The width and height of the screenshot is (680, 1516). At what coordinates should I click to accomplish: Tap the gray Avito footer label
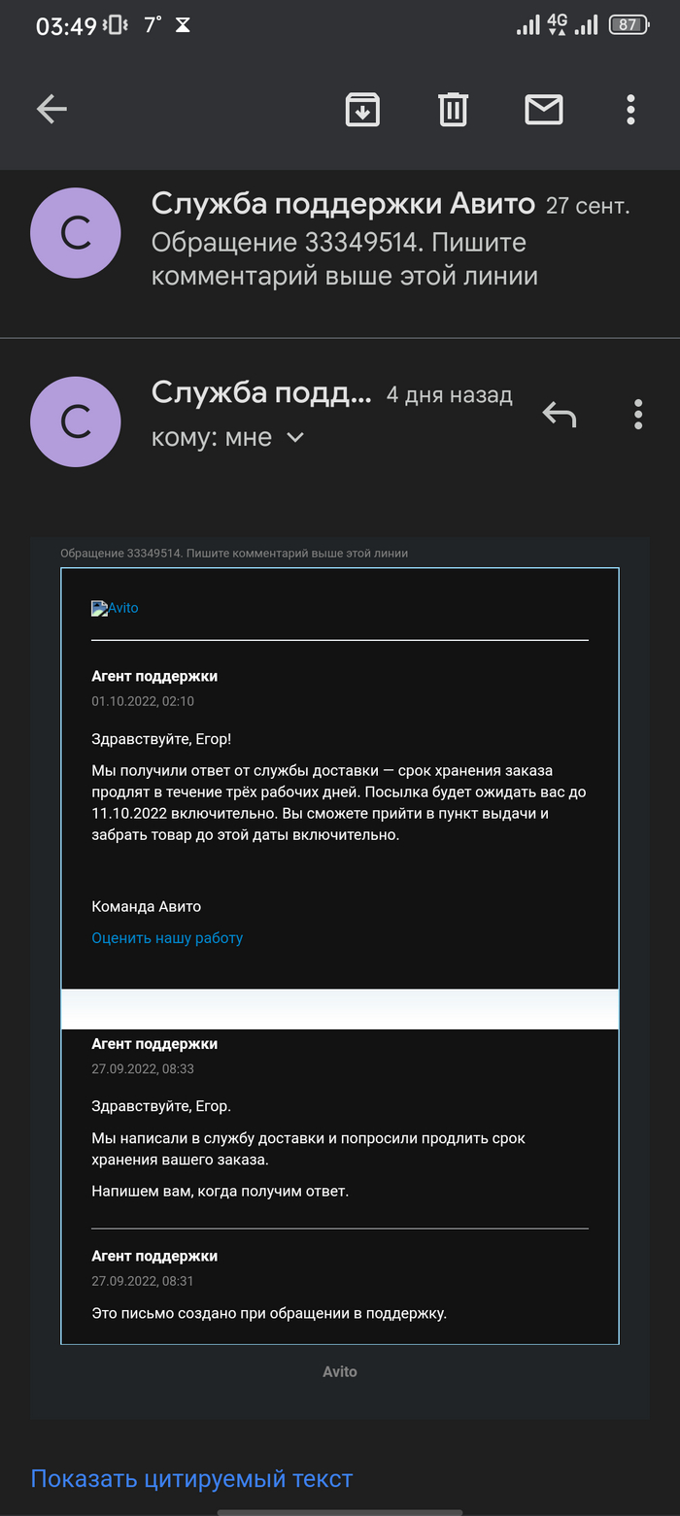pyautogui.click(x=340, y=1371)
